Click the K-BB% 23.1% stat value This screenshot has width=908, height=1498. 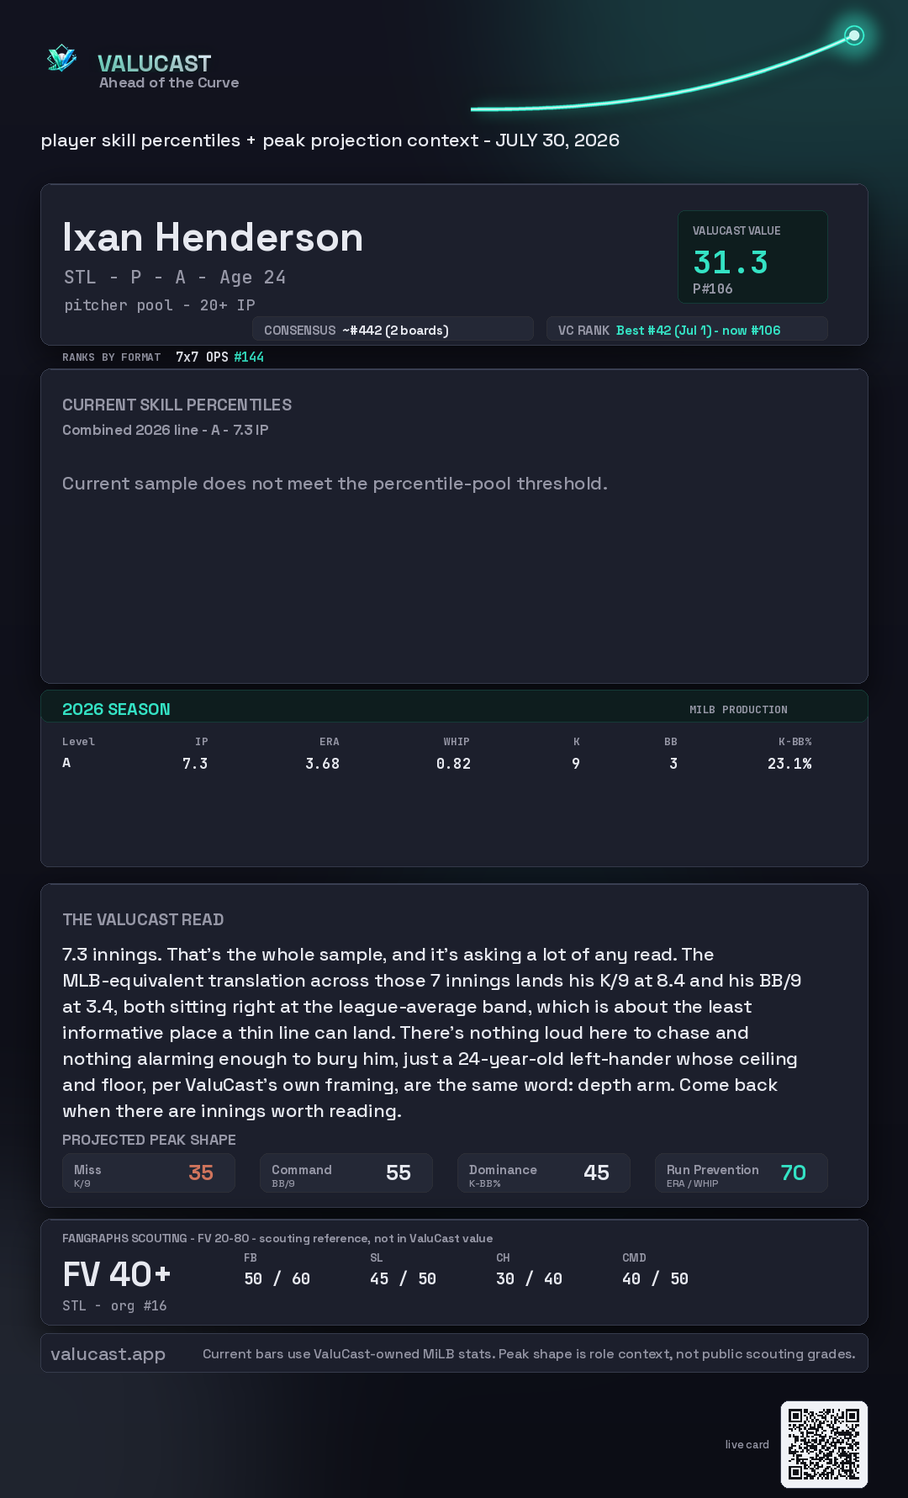point(789,764)
